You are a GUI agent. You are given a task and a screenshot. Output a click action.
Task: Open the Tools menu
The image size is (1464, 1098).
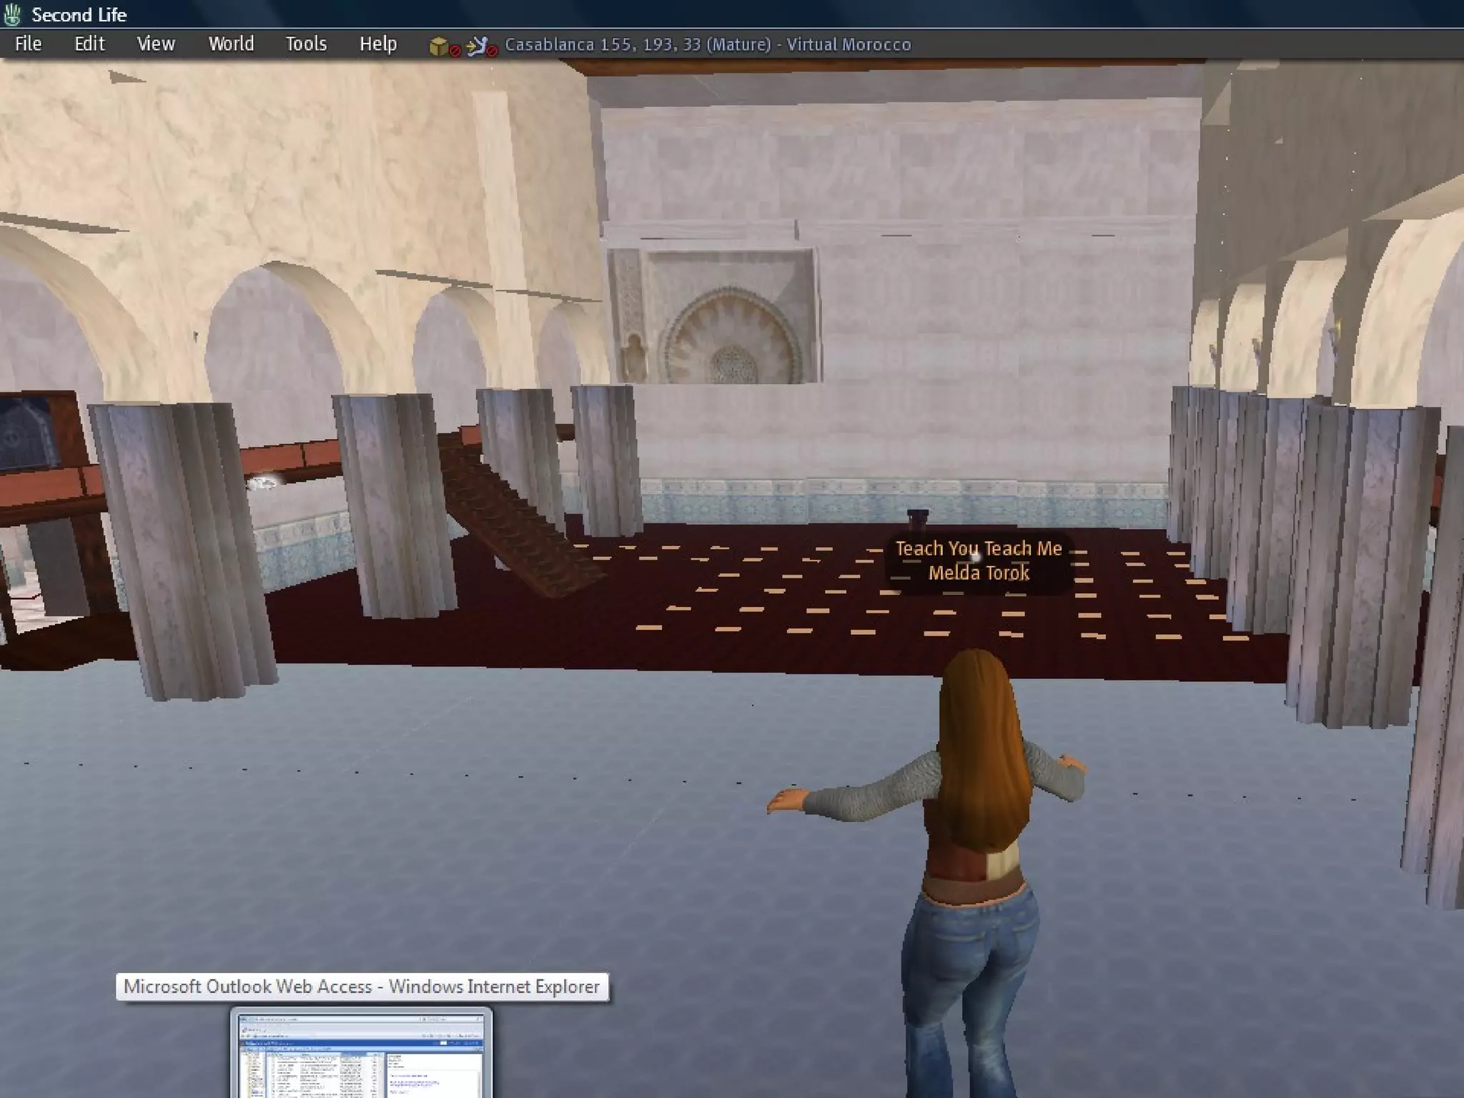coord(306,44)
